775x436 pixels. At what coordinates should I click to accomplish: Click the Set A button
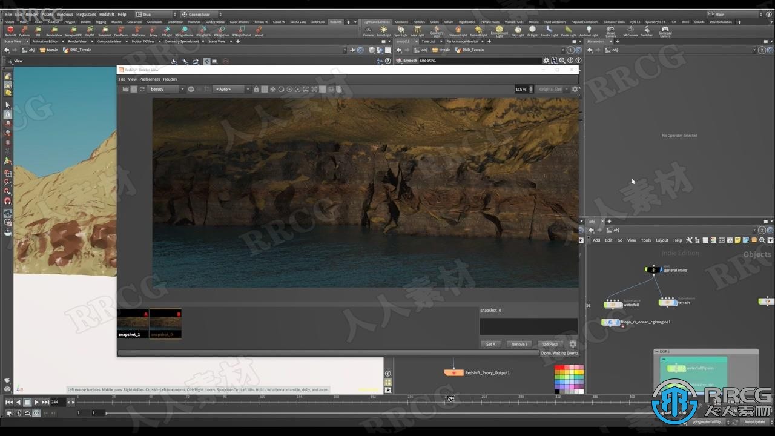tap(490, 344)
